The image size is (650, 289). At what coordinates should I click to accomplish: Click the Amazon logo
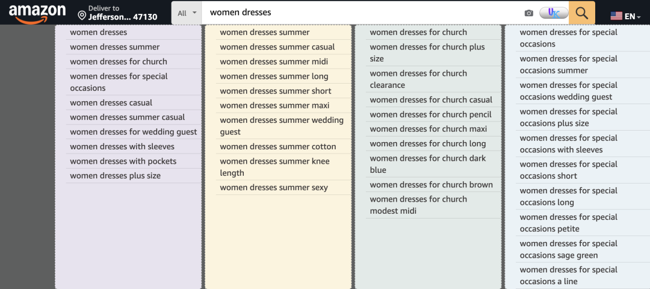37,13
